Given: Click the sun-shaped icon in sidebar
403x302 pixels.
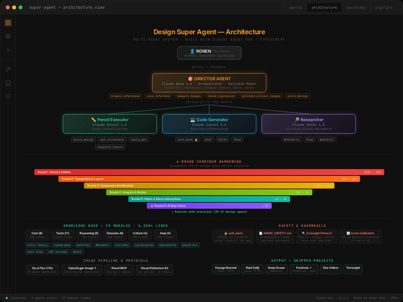Looking at the screenshot, I should point(8,50).
